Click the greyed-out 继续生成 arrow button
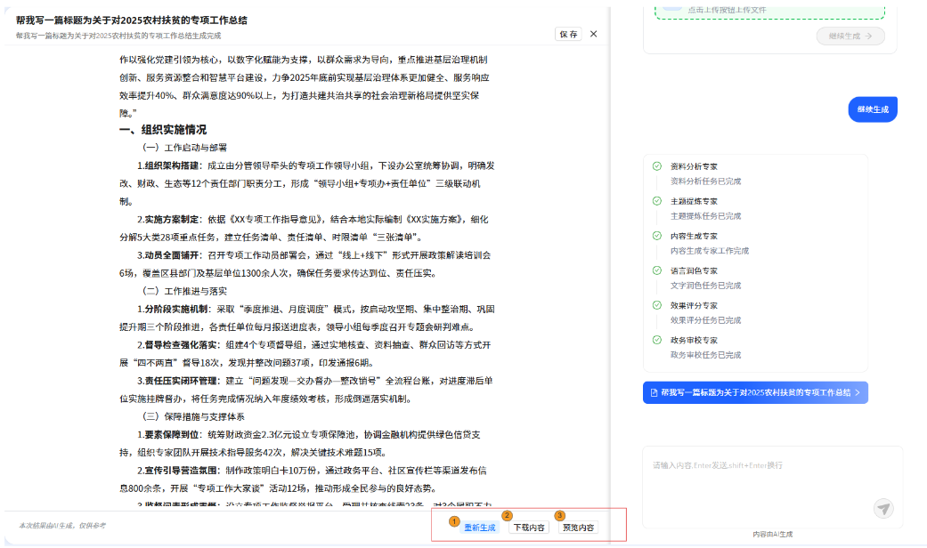 pyautogui.click(x=850, y=36)
